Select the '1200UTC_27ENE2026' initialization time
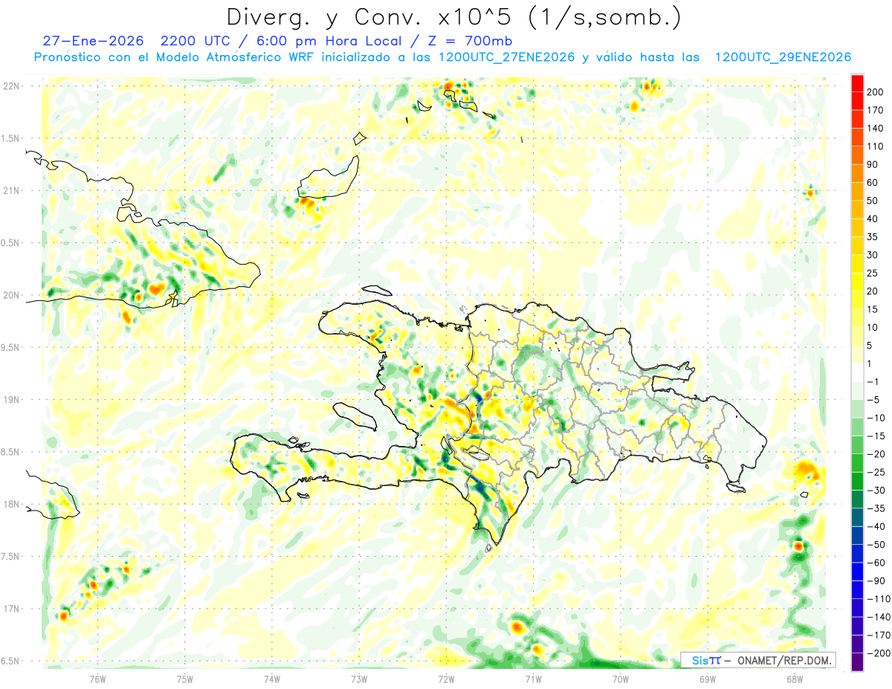Viewport: 892px width, 689px height. click(x=506, y=57)
